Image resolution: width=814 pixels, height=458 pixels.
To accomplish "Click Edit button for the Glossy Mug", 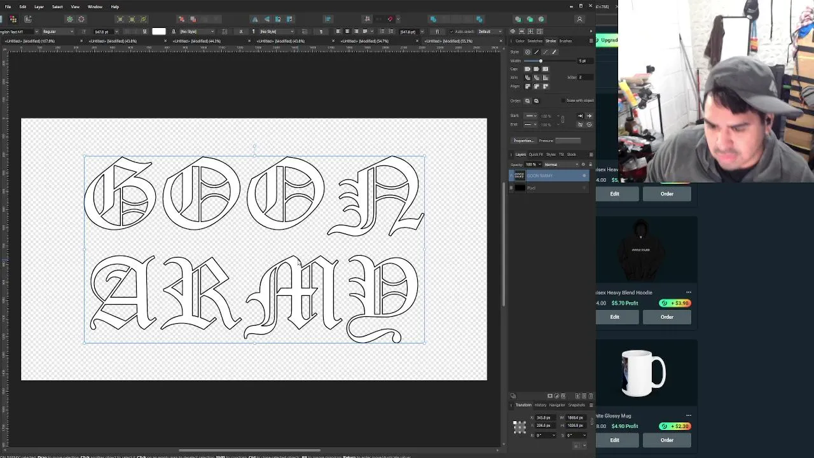I will coord(614,440).
